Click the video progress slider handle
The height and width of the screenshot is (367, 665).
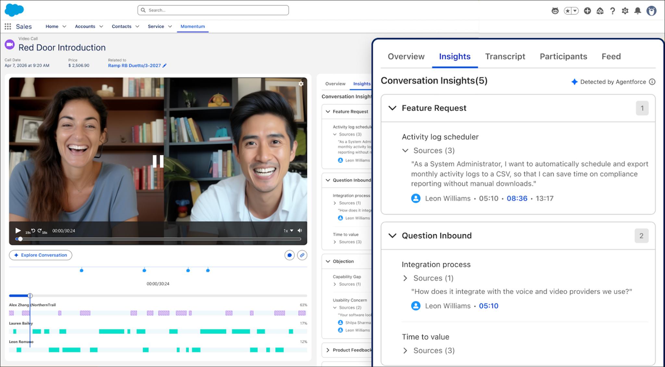[x=20, y=239]
